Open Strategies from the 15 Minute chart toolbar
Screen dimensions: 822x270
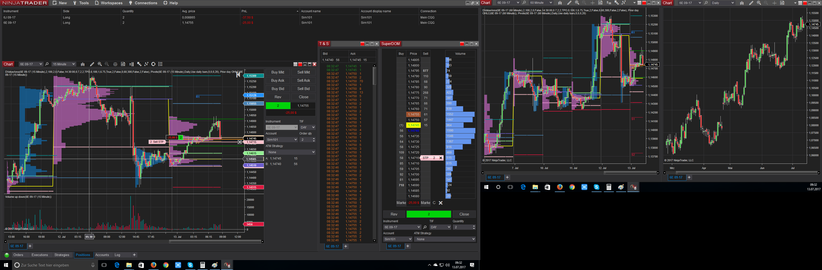pyautogui.click(x=146, y=64)
